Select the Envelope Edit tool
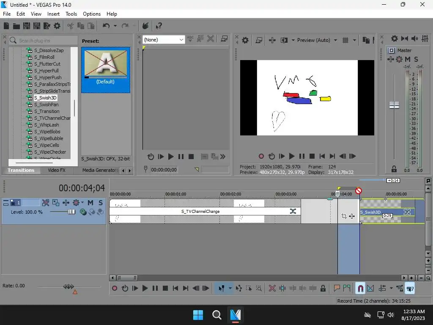Screen dimensions: 433x325 [239, 289]
